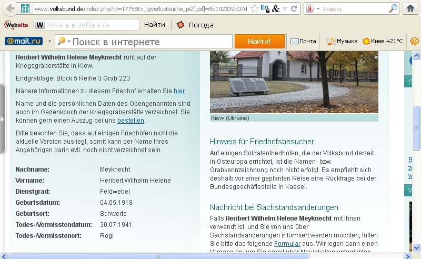Open the Webalta logo link
421x259 pixels.
click(16, 25)
